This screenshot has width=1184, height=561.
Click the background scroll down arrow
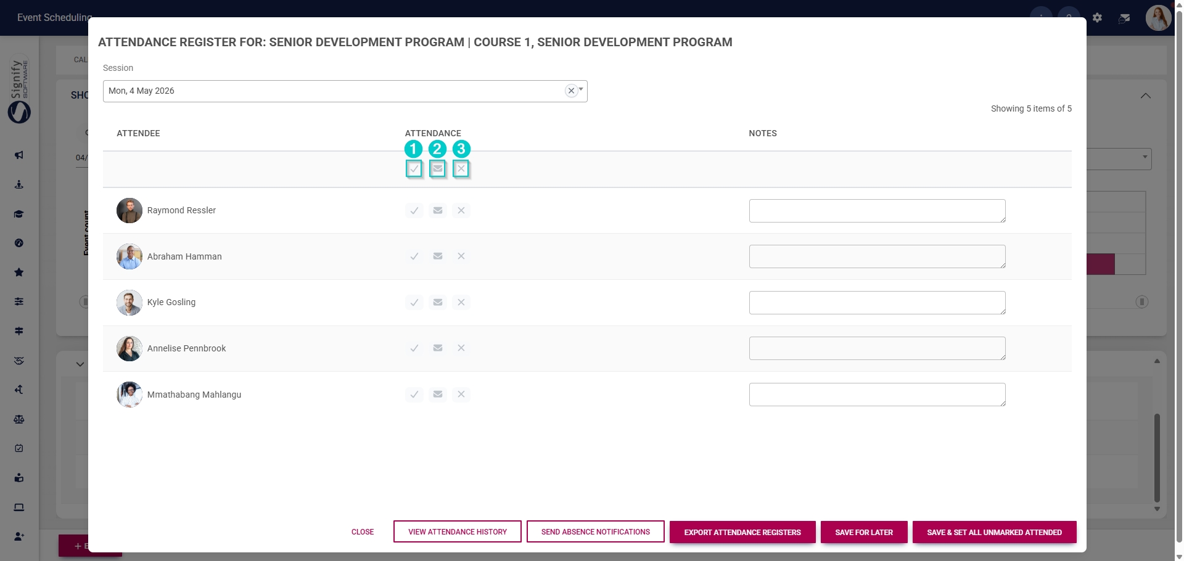(1157, 509)
